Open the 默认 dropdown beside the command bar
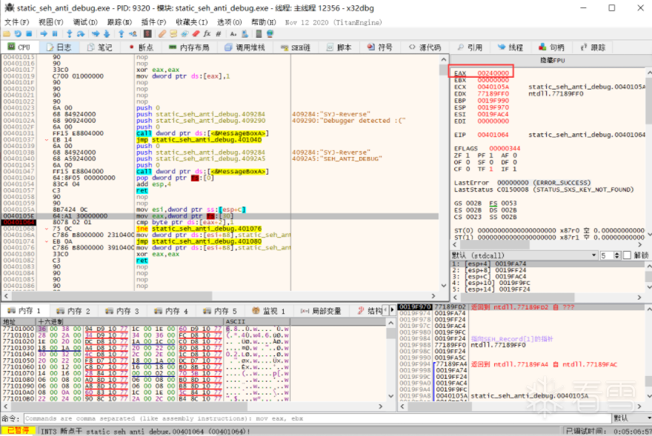Image resolution: width=652 pixels, height=436 pixels. [629, 418]
